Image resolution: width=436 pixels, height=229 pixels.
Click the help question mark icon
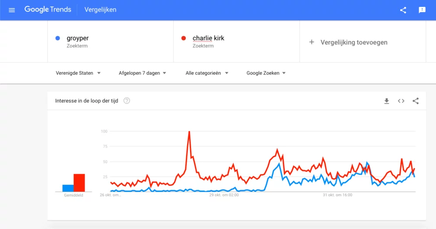click(127, 101)
